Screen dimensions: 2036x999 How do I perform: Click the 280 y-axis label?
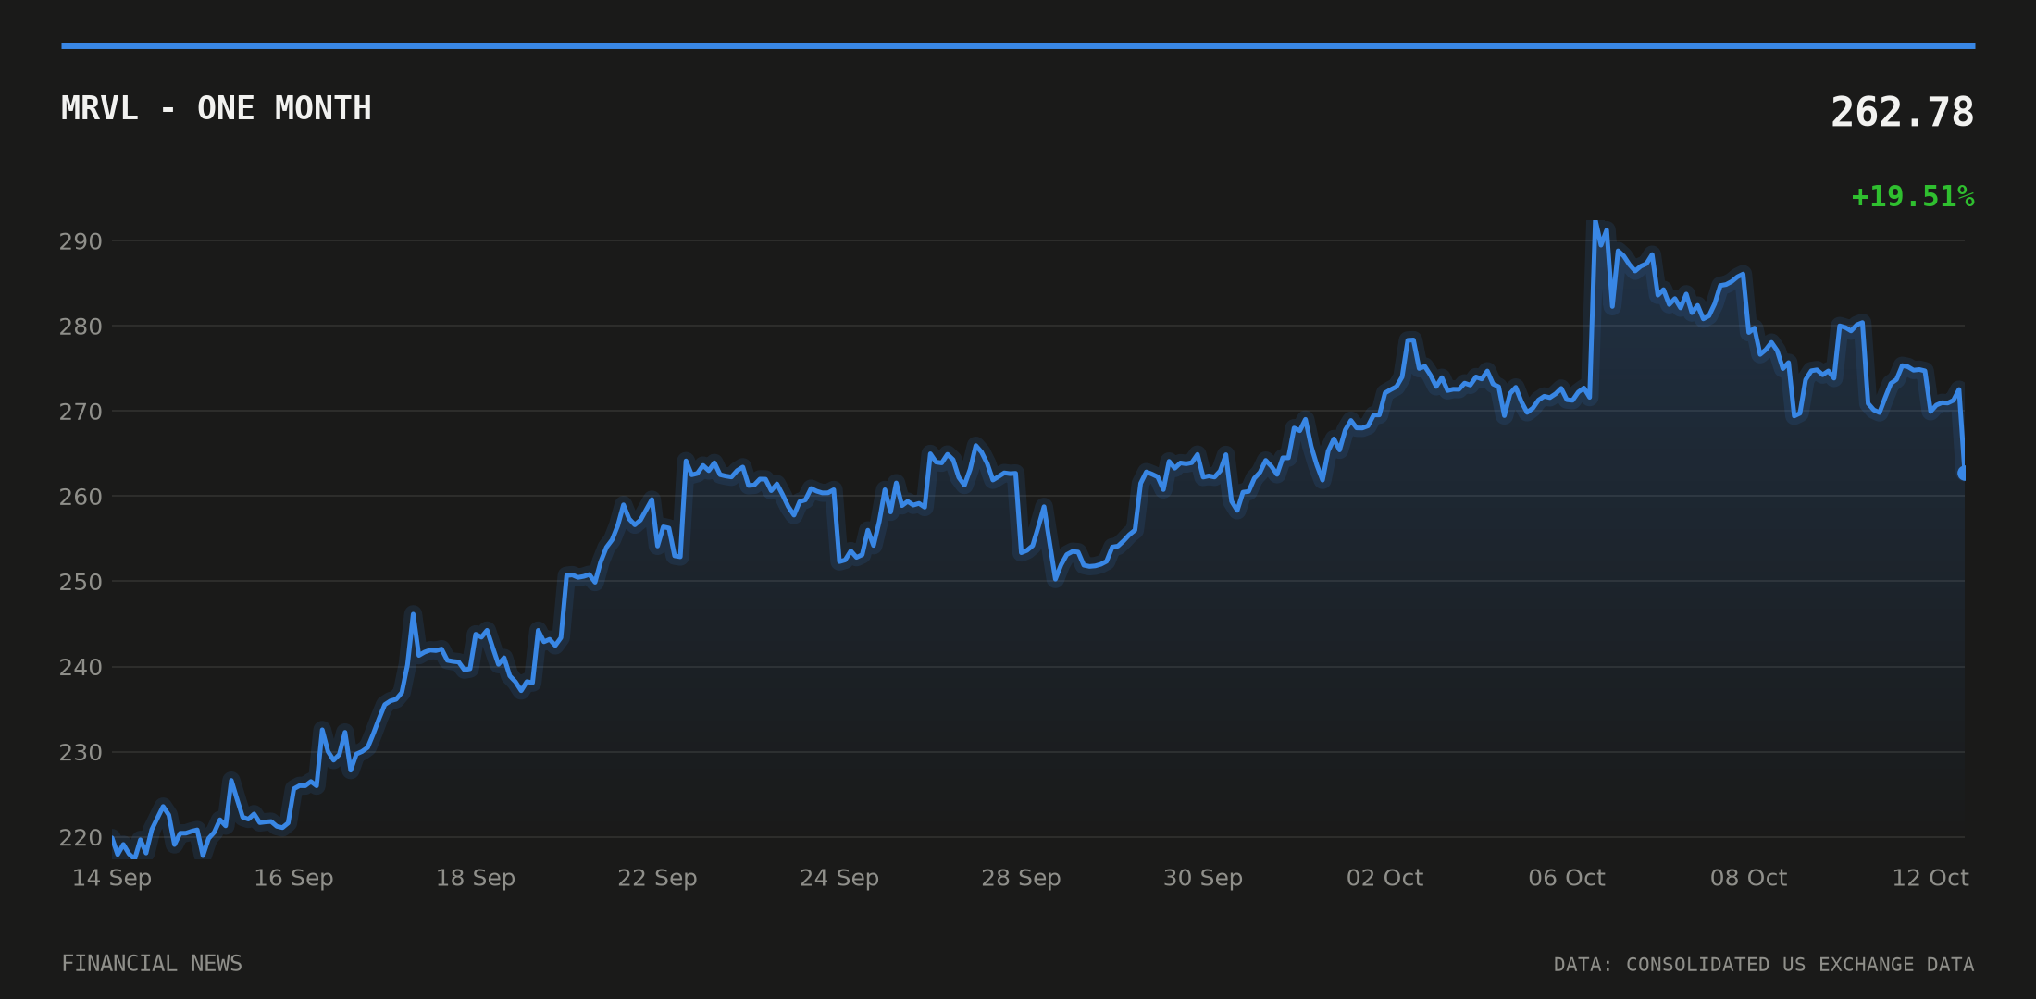81,327
